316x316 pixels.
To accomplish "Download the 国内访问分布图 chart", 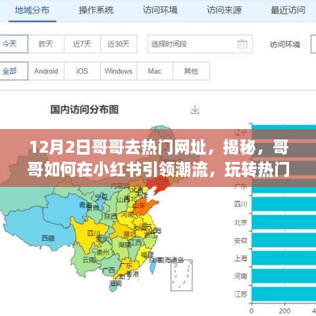I will (195, 110).
